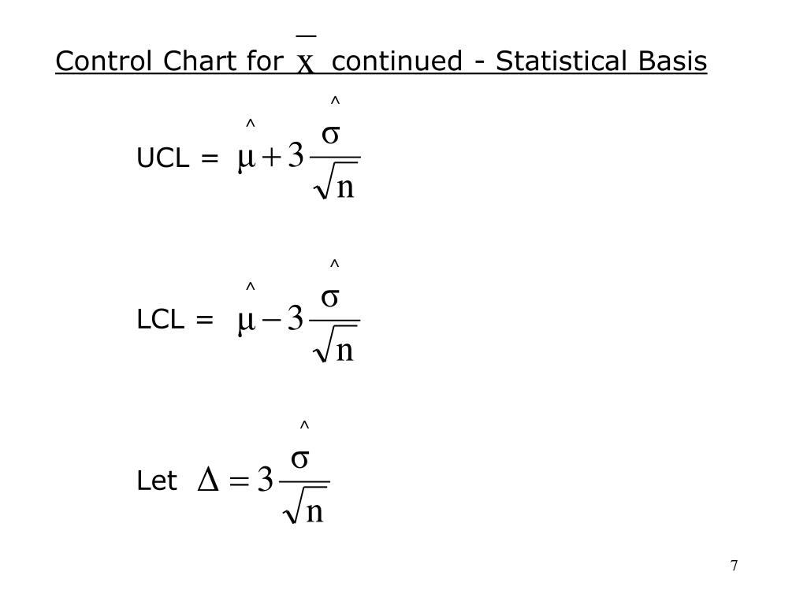Select the Delta symbol
Screen dimensions: 807x605
click(208, 481)
